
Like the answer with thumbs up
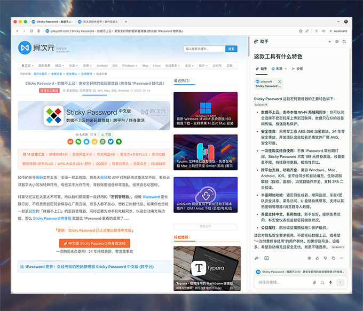317,258
